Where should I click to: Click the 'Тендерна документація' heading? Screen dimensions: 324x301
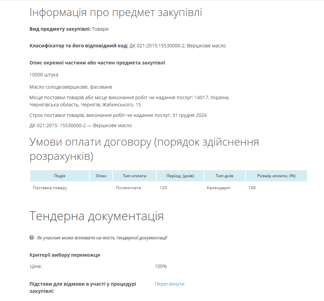coord(97,216)
